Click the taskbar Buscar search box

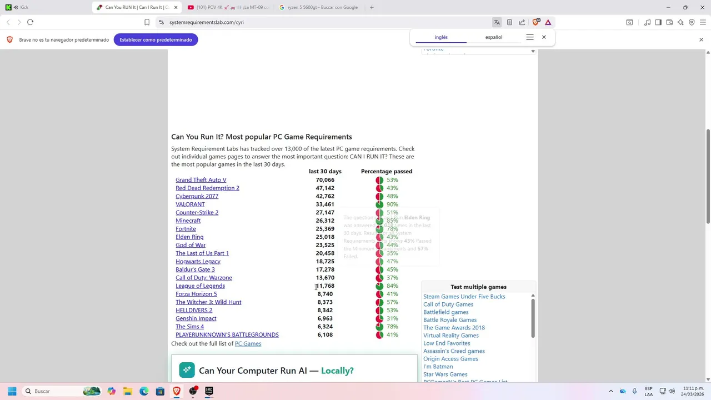pyautogui.click(x=61, y=391)
